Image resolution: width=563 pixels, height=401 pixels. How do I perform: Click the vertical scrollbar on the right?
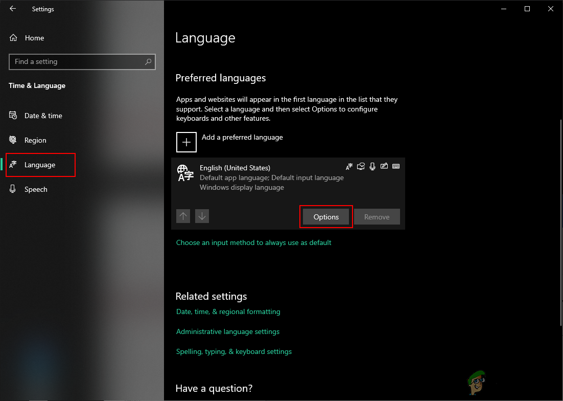point(561,223)
